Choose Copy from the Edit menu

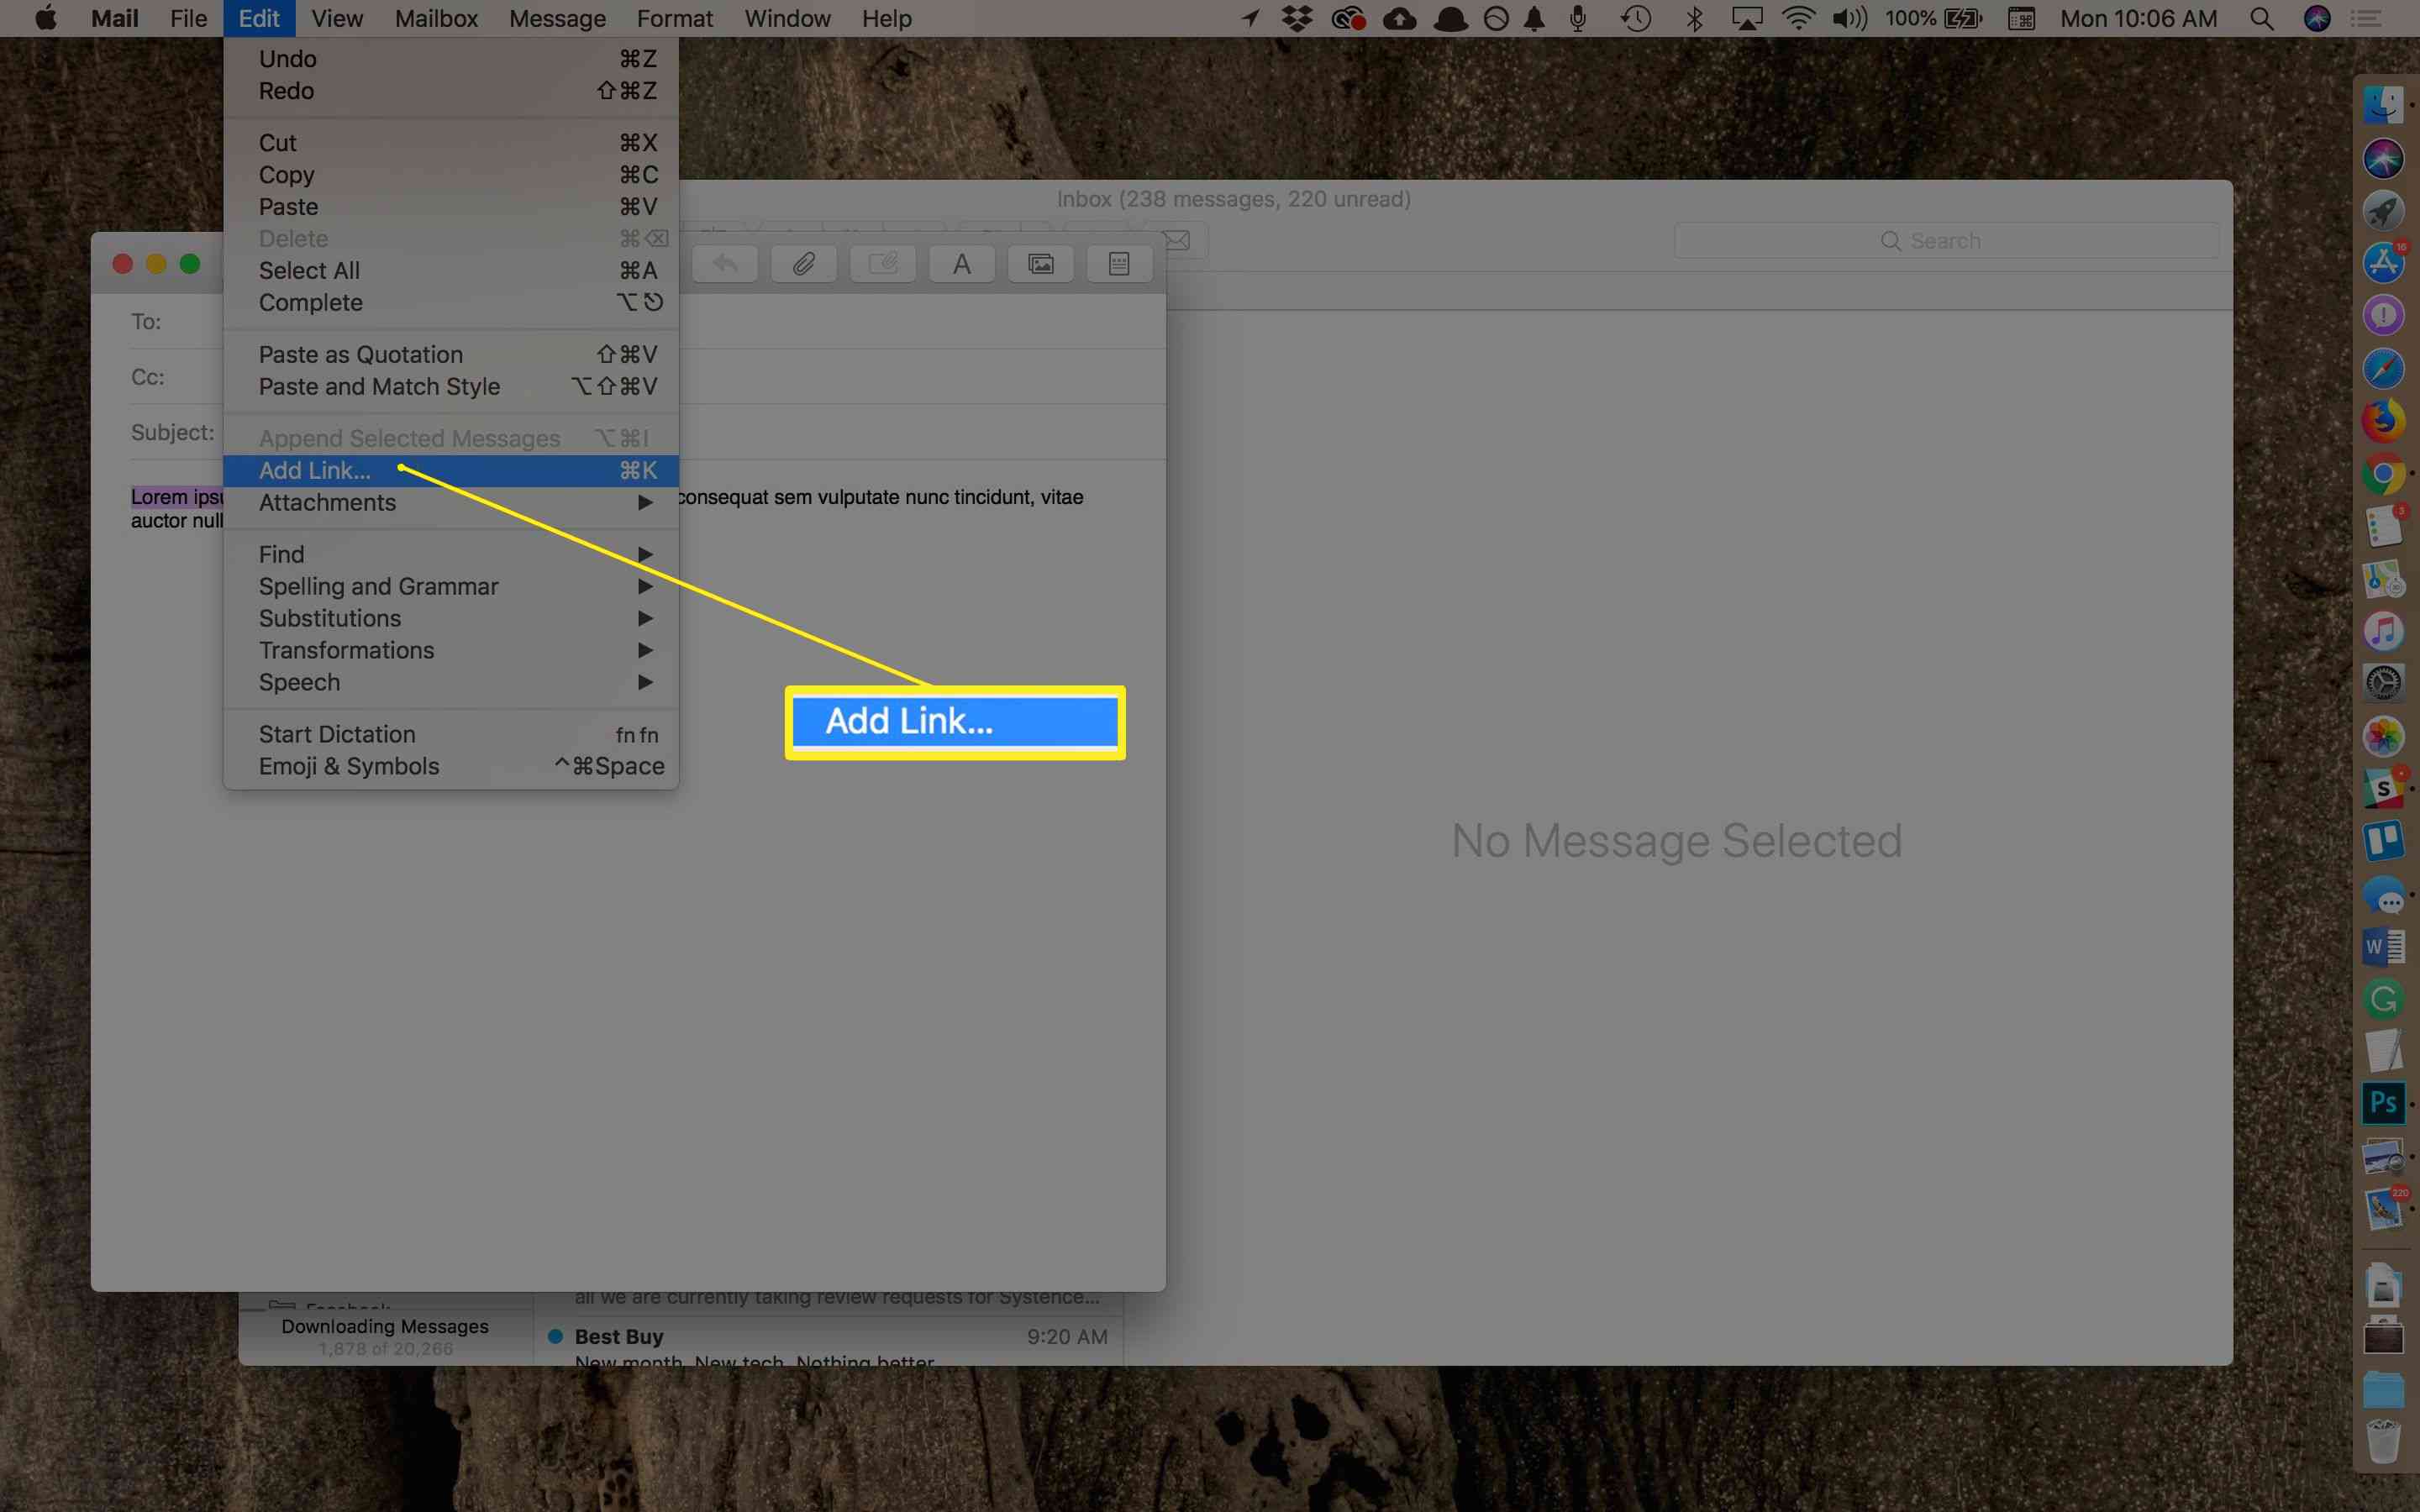click(451, 175)
